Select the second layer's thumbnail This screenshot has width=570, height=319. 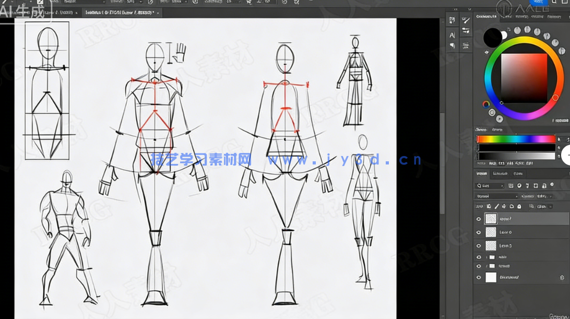pos(491,232)
